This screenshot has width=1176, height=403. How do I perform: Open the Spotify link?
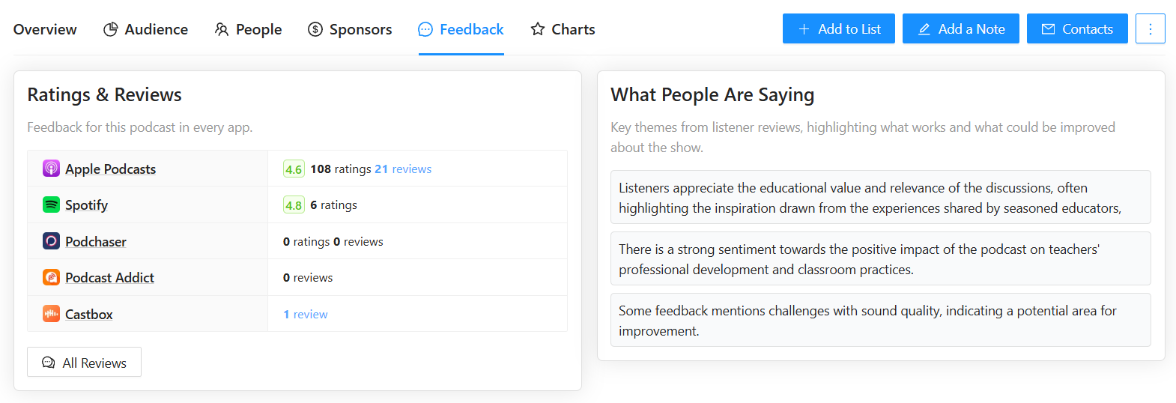point(87,204)
